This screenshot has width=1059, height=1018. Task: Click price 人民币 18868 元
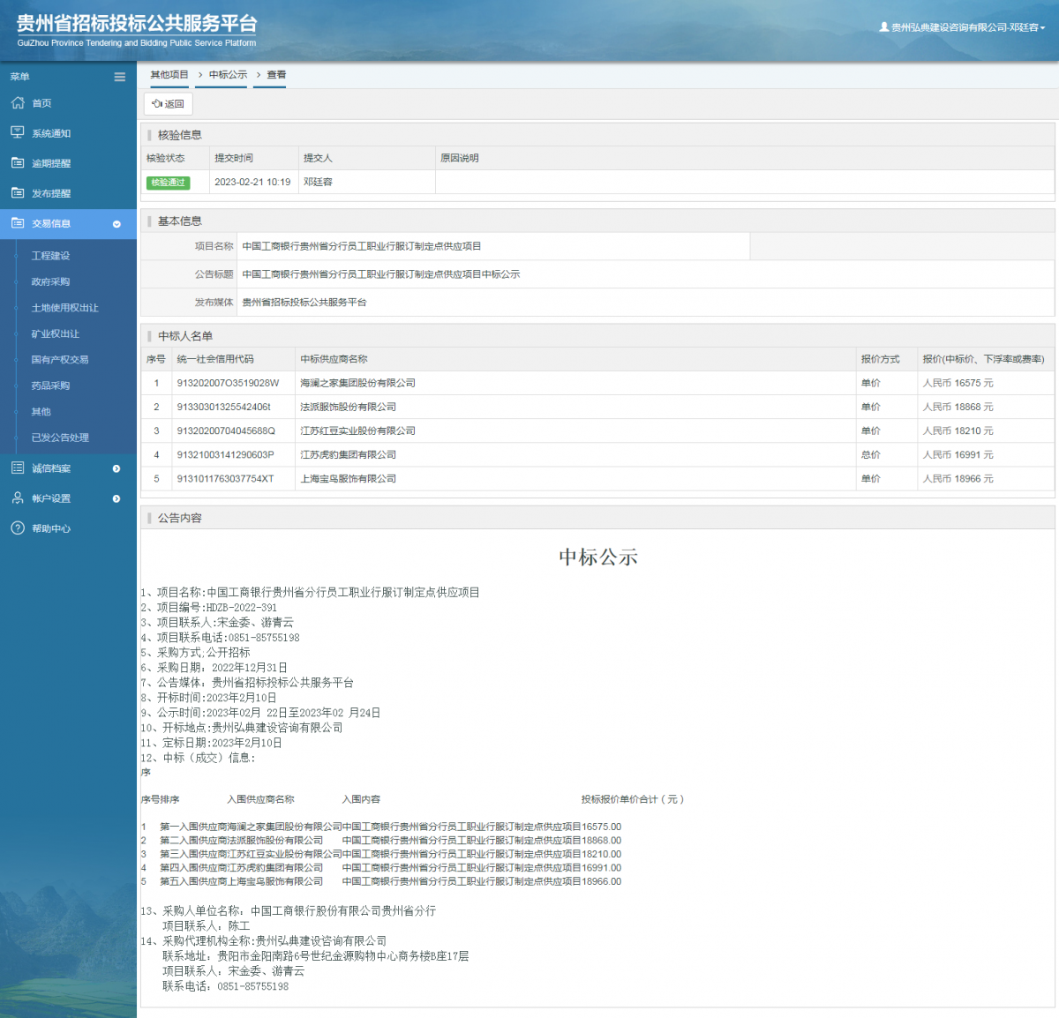[958, 407]
